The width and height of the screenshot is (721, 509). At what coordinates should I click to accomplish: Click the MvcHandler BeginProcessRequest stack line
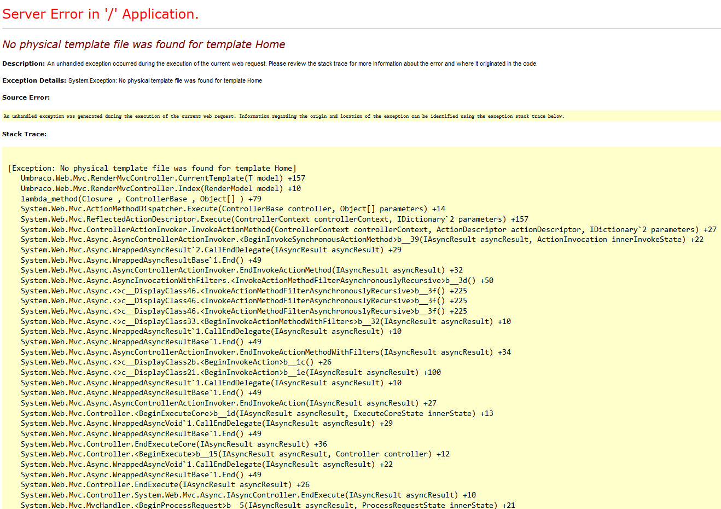[x=268, y=505]
